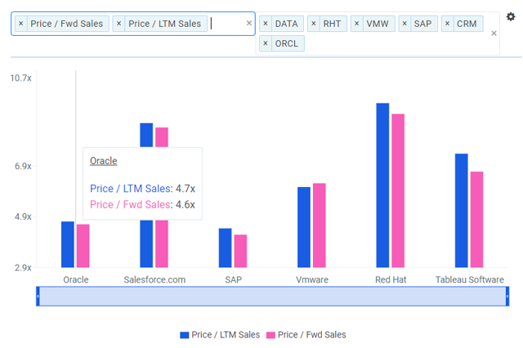Remove the DATA ticker tag
The height and width of the screenshot is (348, 523).
tap(266, 24)
